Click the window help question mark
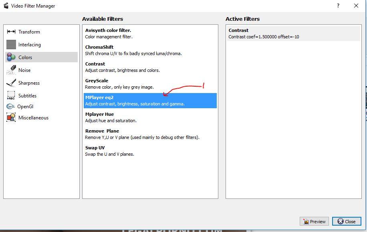Screen dimensions: 367x232 click(338, 6)
